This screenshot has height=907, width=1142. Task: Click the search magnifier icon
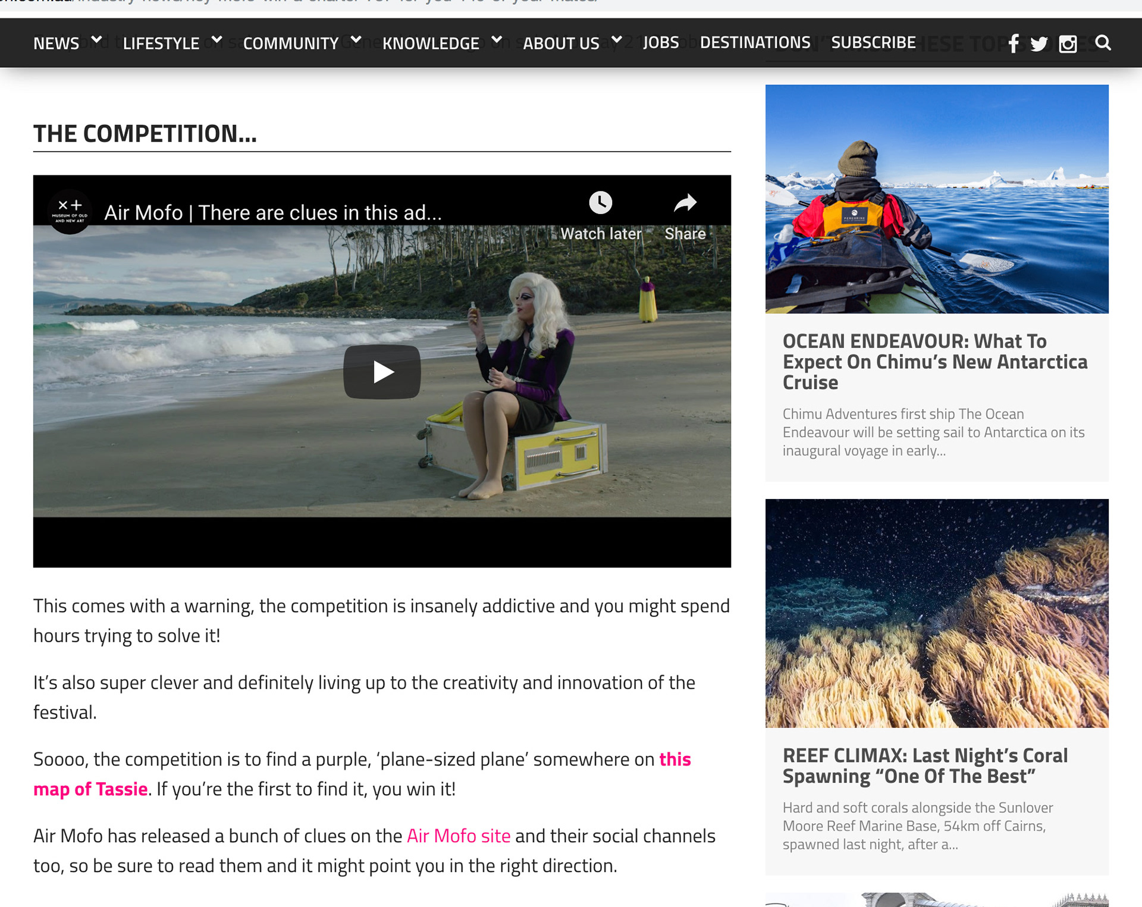[1103, 43]
